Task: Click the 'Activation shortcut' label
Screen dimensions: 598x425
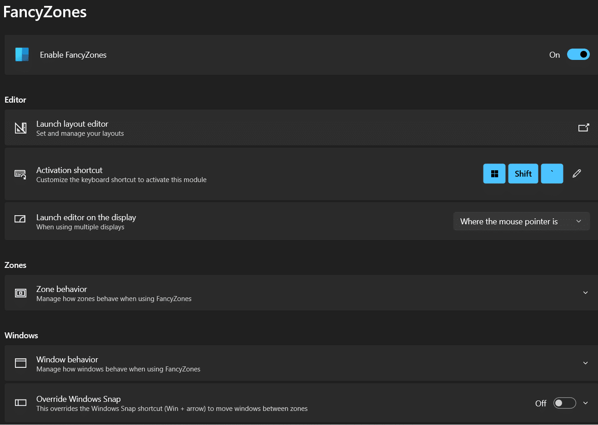Action: pyautogui.click(x=70, y=170)
